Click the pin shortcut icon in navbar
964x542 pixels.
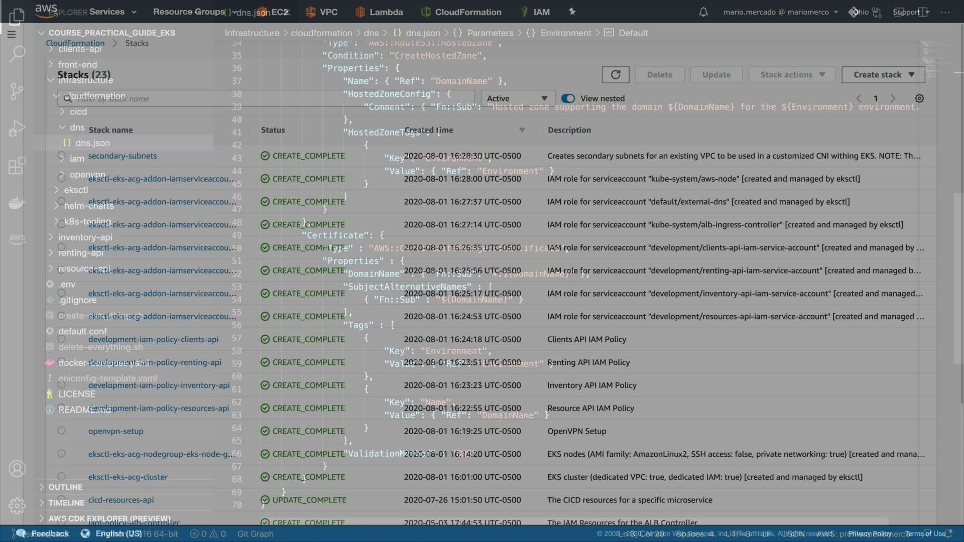pyautogui.click(x=572, y=12)
